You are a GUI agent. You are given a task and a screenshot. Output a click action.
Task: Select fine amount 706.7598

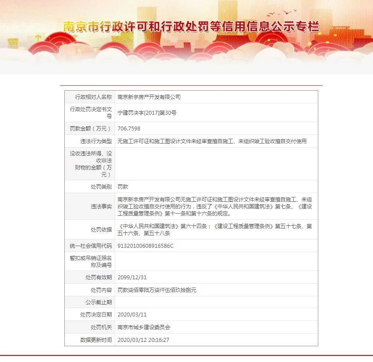pos(129,128)
